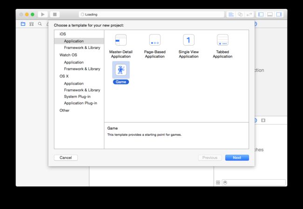Show the Version editor
303x209 pixels.
(249, 14)
